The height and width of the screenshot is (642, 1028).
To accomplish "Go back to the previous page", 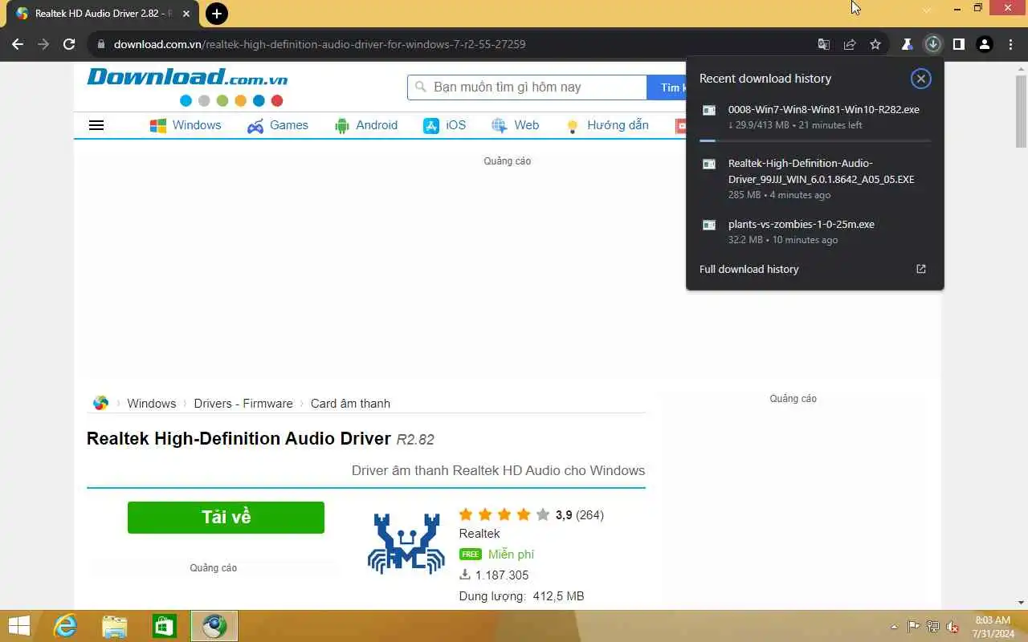I will [18, 44].
